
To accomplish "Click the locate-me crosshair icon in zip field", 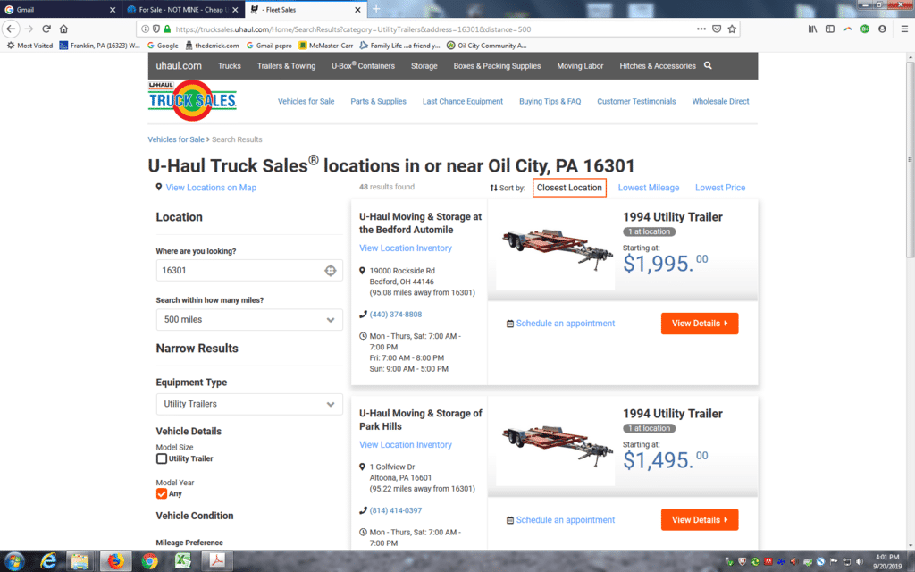I will pos(331,270).
